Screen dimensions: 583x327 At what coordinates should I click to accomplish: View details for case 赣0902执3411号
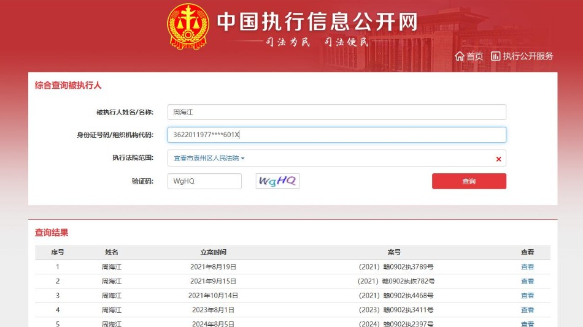point(527,310)
